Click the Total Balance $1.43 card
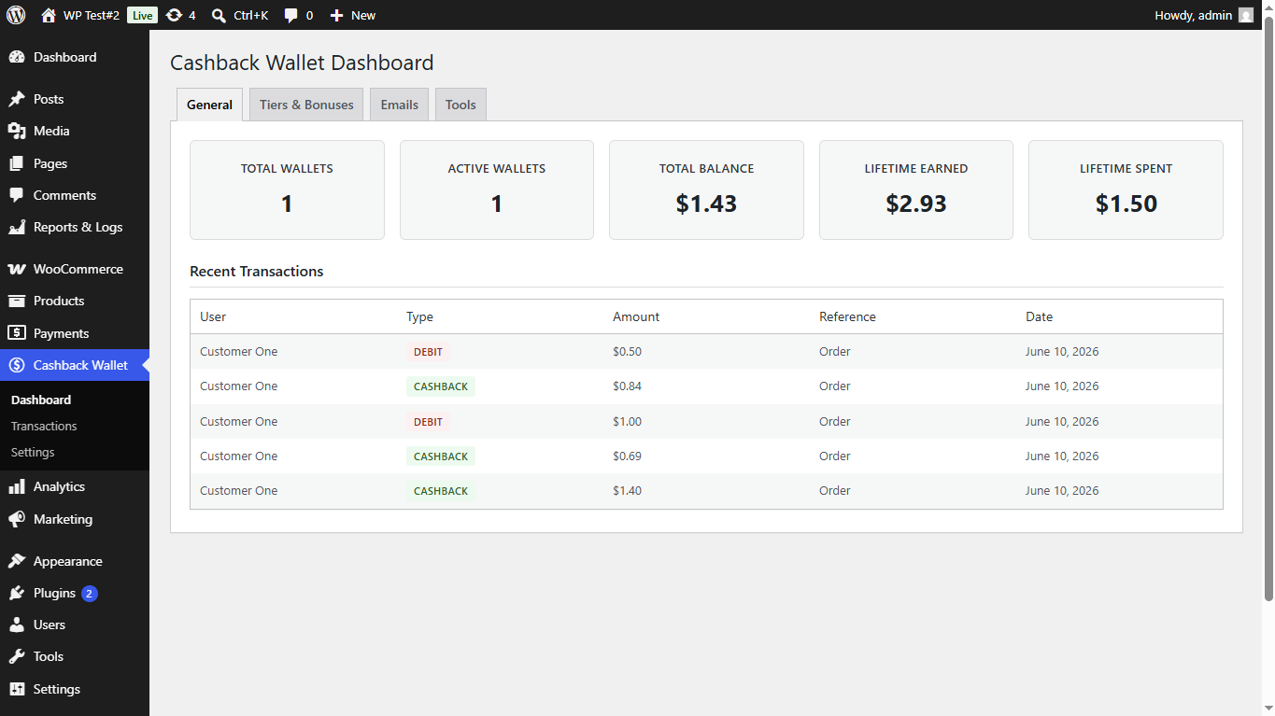Screen dimensions: 1275x716 (706, 190)
